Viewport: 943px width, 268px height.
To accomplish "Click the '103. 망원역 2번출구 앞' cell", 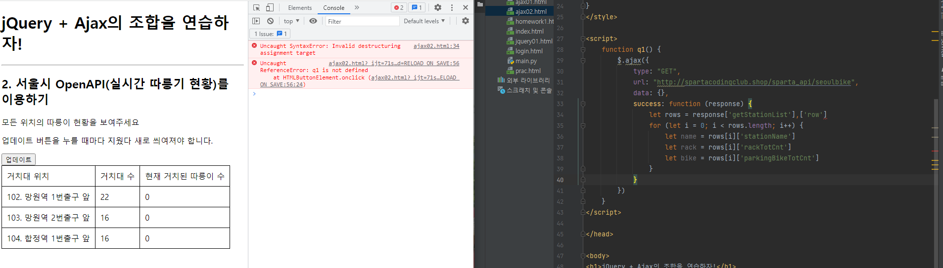I will 48,218.
